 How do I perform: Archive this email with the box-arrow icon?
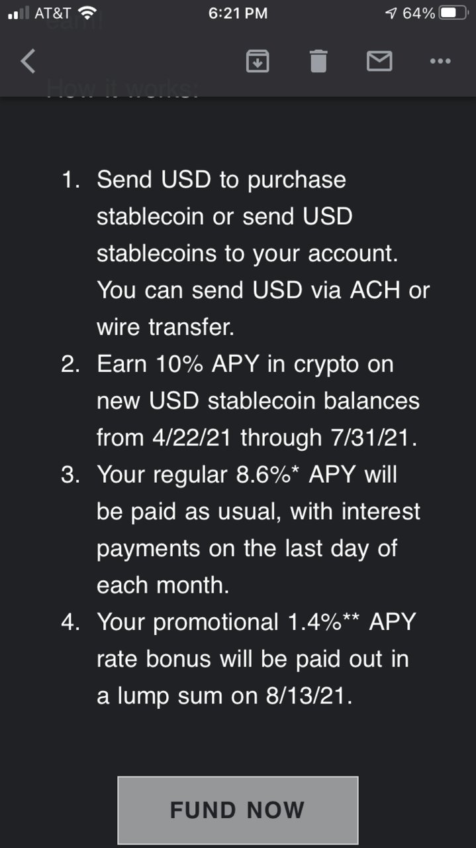[x=258, y=61]
